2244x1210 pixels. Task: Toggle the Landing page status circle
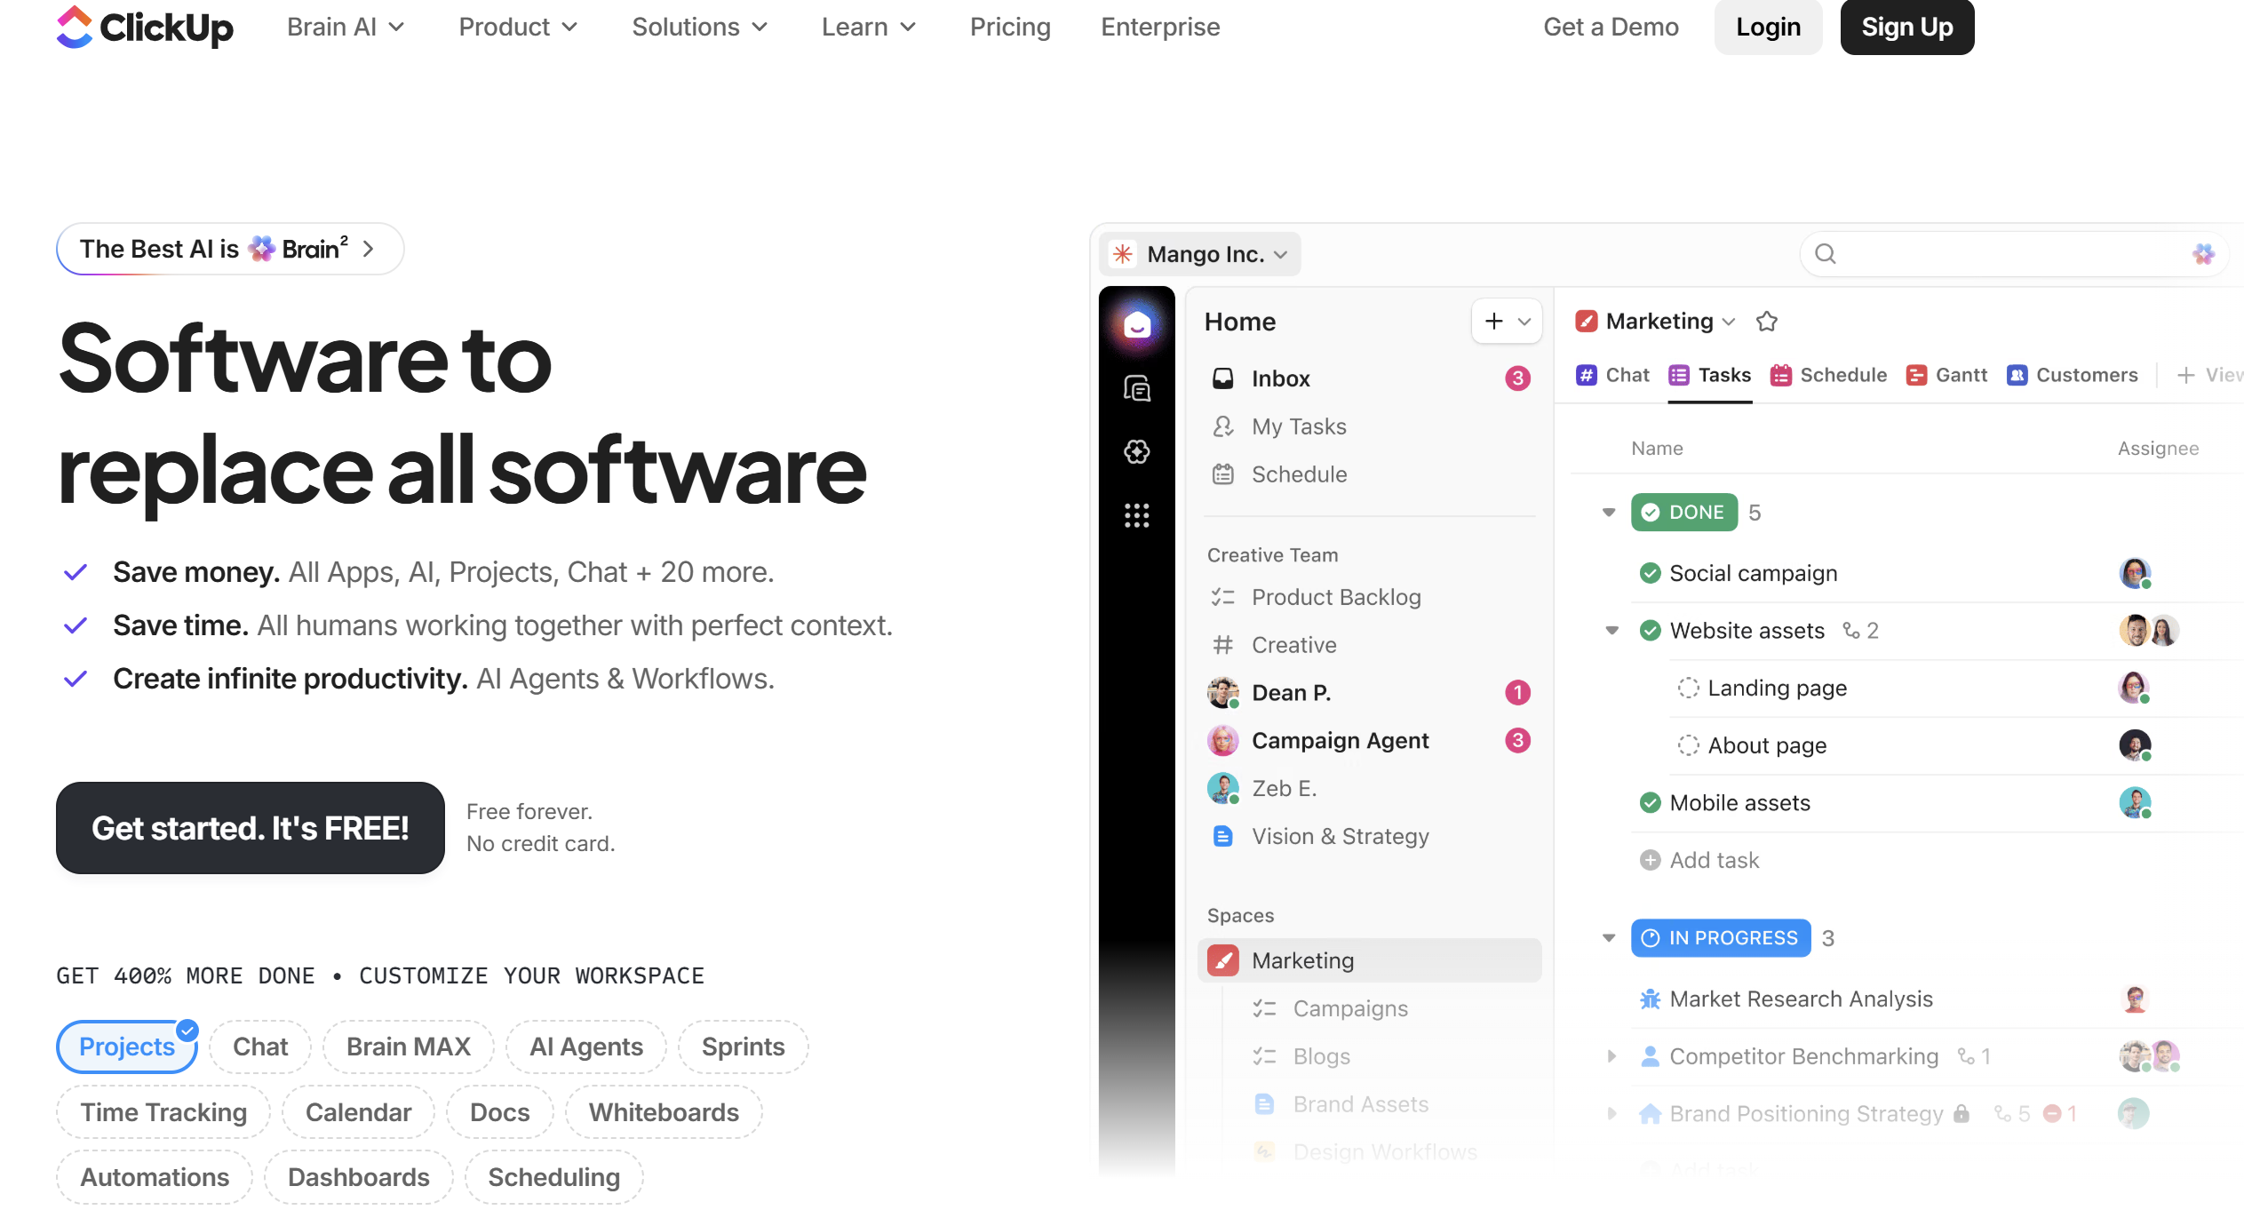pos(1688,689)
